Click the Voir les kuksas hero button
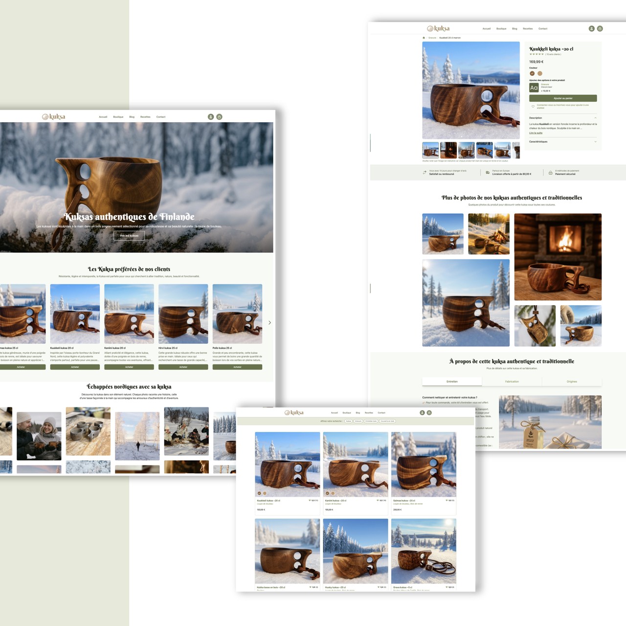 129,236
